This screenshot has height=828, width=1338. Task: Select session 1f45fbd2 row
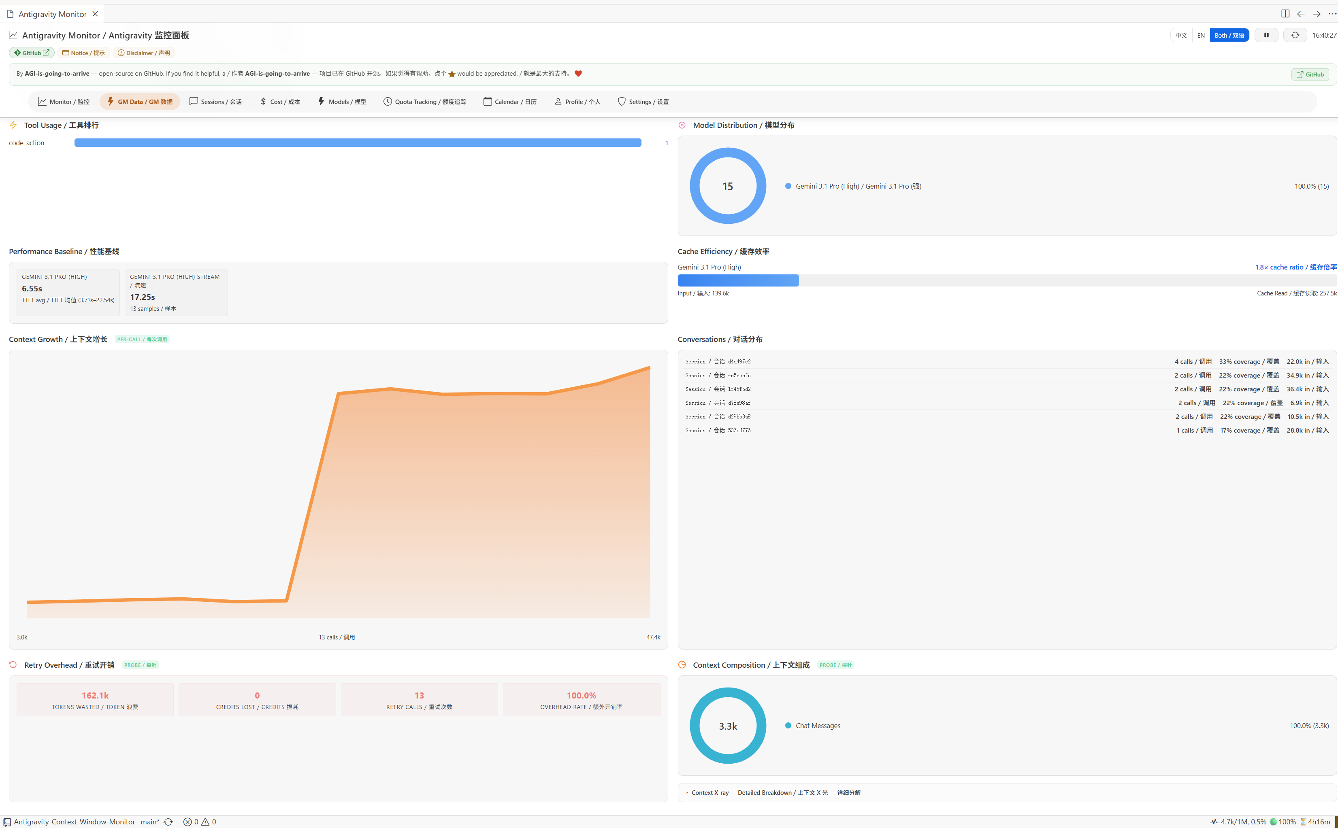[x=1007, y=389]
